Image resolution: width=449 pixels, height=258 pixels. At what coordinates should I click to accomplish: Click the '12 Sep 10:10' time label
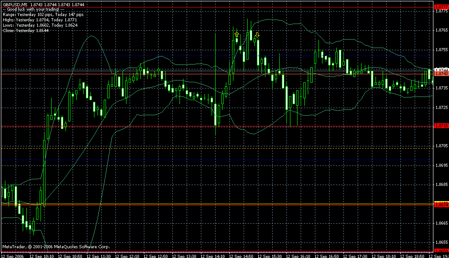click(41, 256)
